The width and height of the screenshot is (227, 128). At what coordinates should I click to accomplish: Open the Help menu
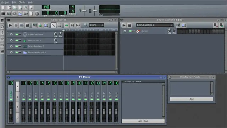(x=31, y=2)
